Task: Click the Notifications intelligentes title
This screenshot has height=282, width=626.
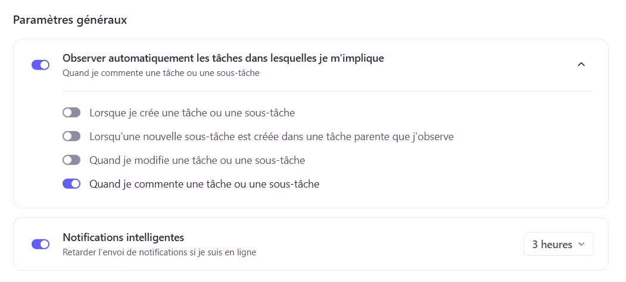Action: 123,237
